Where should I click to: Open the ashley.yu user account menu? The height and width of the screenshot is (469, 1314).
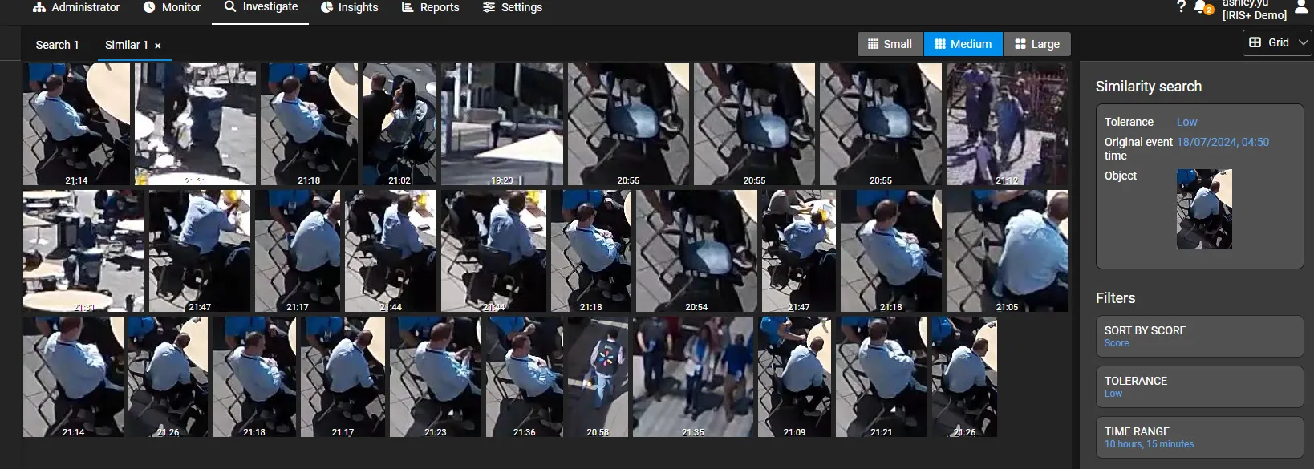coord(1264,9)
